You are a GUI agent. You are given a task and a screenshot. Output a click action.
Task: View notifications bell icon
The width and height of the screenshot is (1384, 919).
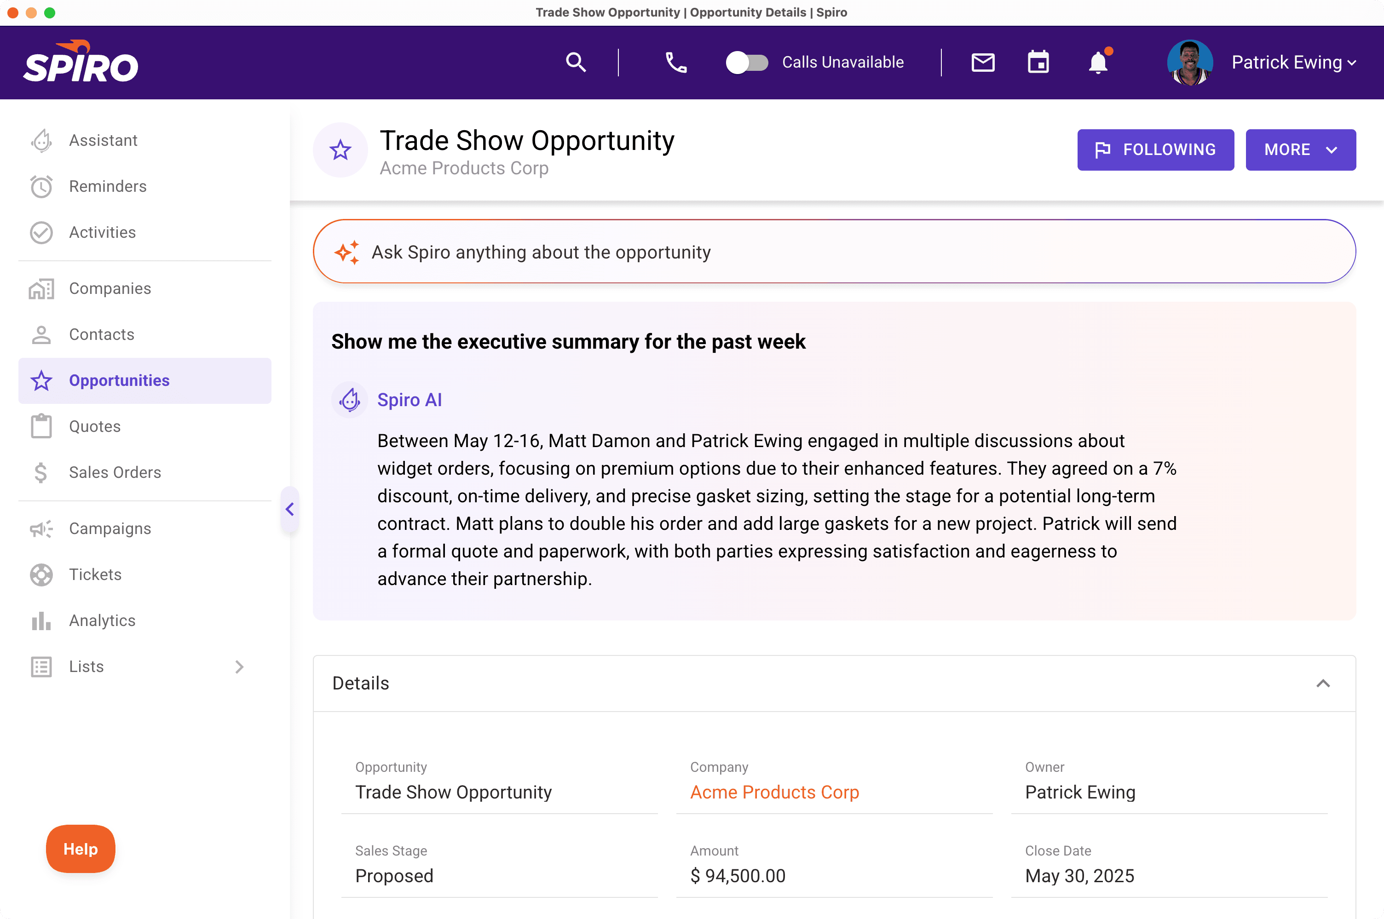point(1099,62)
